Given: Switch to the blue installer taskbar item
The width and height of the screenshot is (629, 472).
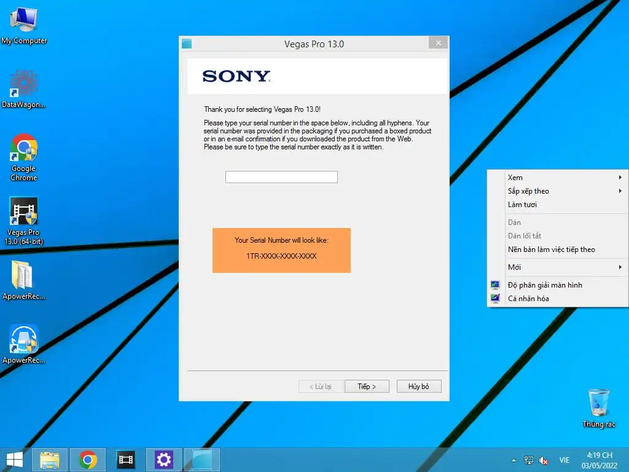Looking at the screenshot, I should 201,460.
